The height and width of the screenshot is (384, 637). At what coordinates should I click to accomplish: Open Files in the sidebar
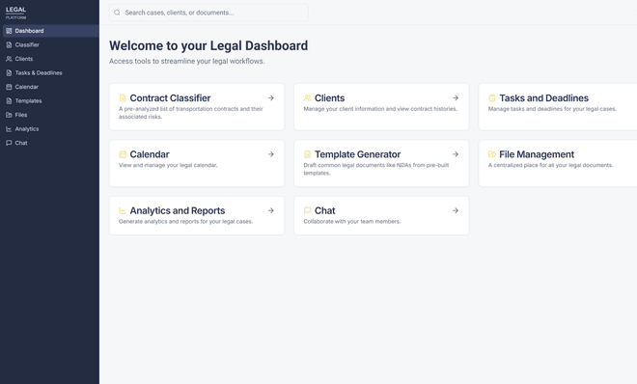coord(51,115)
